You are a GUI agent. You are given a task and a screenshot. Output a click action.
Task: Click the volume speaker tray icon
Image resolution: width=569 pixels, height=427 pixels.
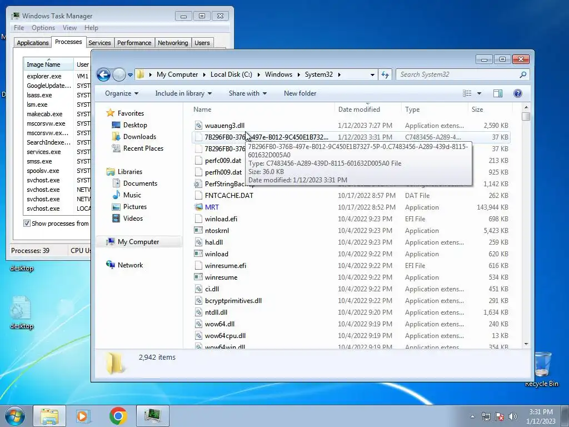point(512,416)
